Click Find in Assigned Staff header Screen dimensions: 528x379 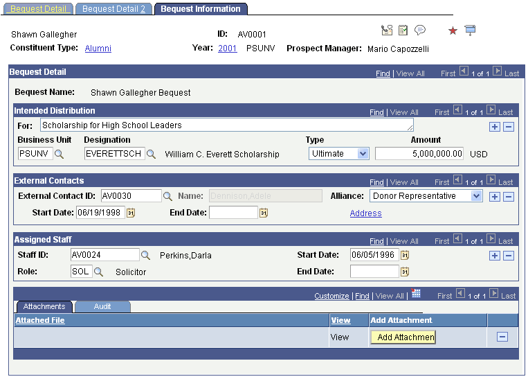(376, 241)
